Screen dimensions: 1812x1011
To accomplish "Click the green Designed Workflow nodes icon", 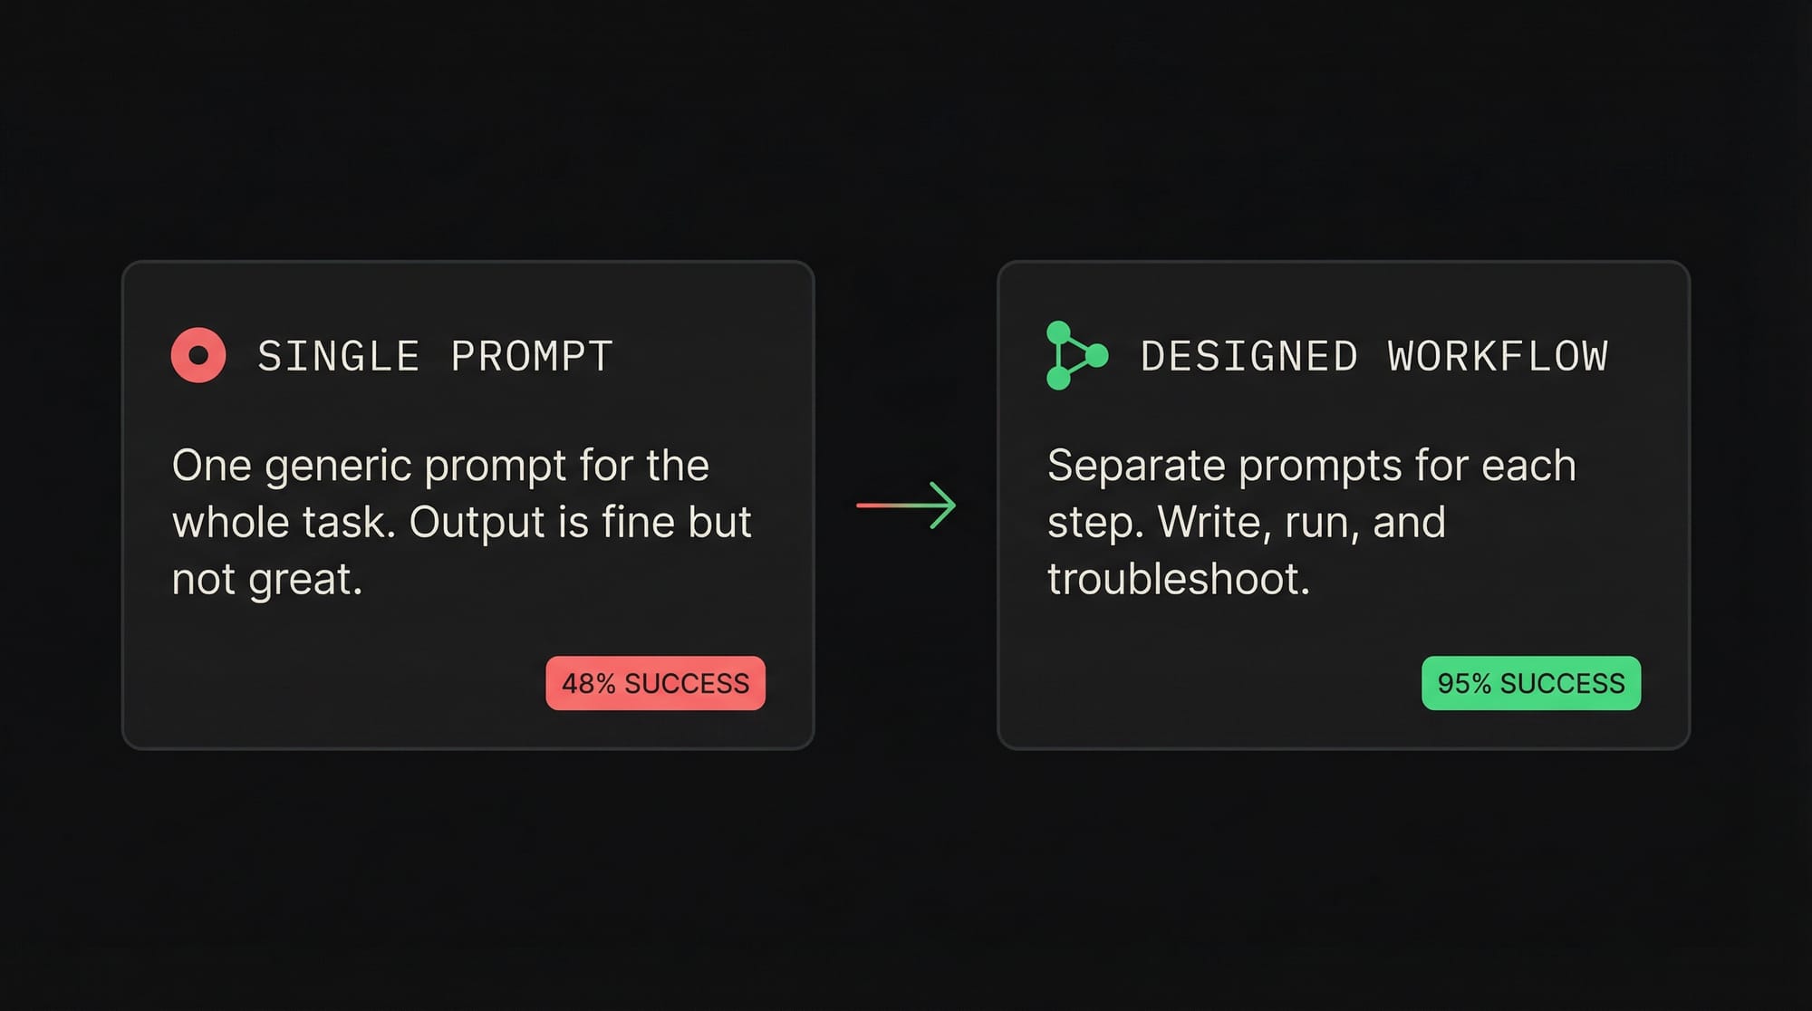I will coord(1075,355).
